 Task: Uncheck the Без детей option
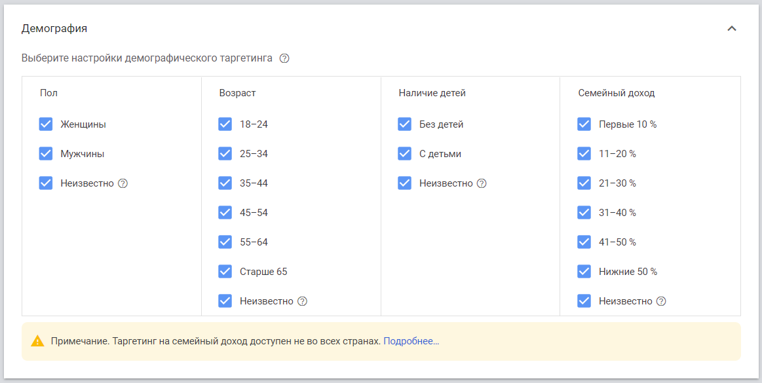405,124
